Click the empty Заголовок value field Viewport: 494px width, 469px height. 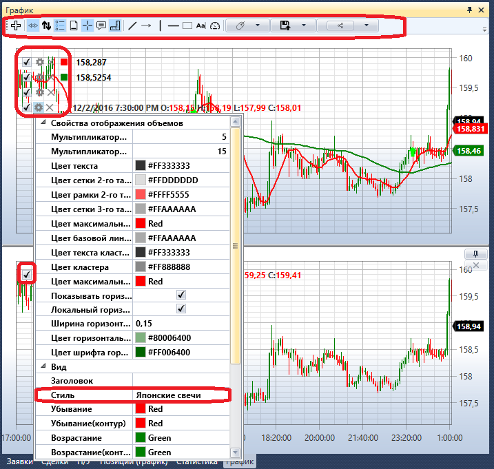(x=181, y=380)
